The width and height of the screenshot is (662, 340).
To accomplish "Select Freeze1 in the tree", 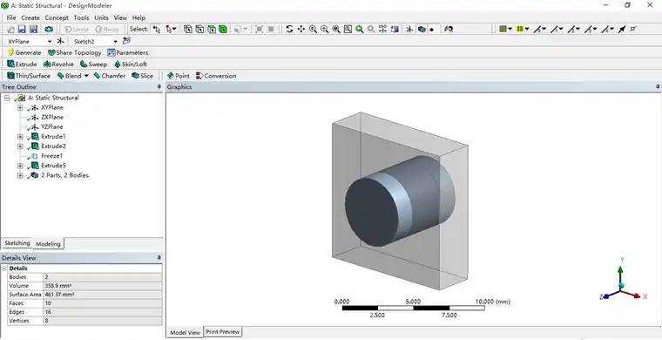I will coord(52,156).
